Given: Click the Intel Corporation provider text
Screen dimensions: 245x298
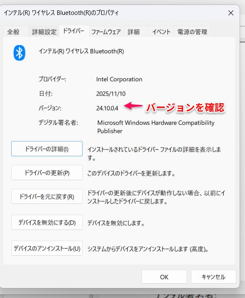Looking at the screenshot, I should tap(119, 79).
